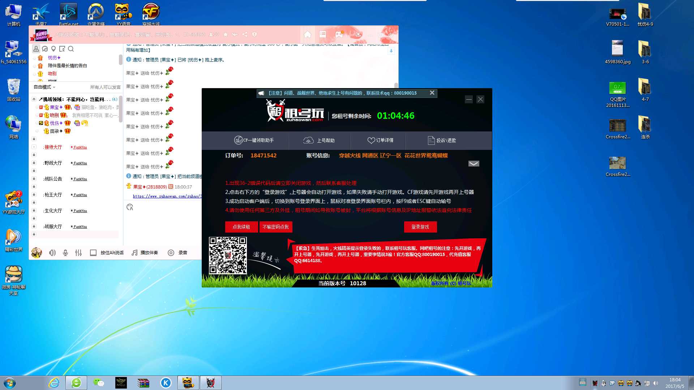
Task: Open the Windows Start button
Action: pyautogui.click(x=9, y=383)
